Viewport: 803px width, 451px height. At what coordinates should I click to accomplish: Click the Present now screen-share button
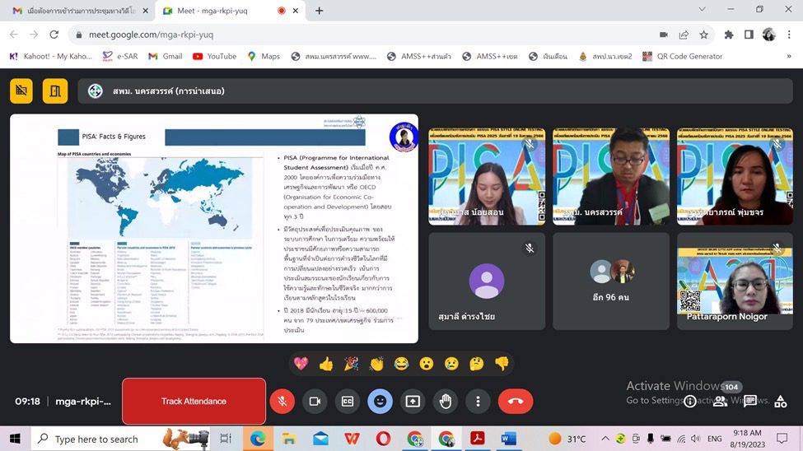(x=413, y=402)
